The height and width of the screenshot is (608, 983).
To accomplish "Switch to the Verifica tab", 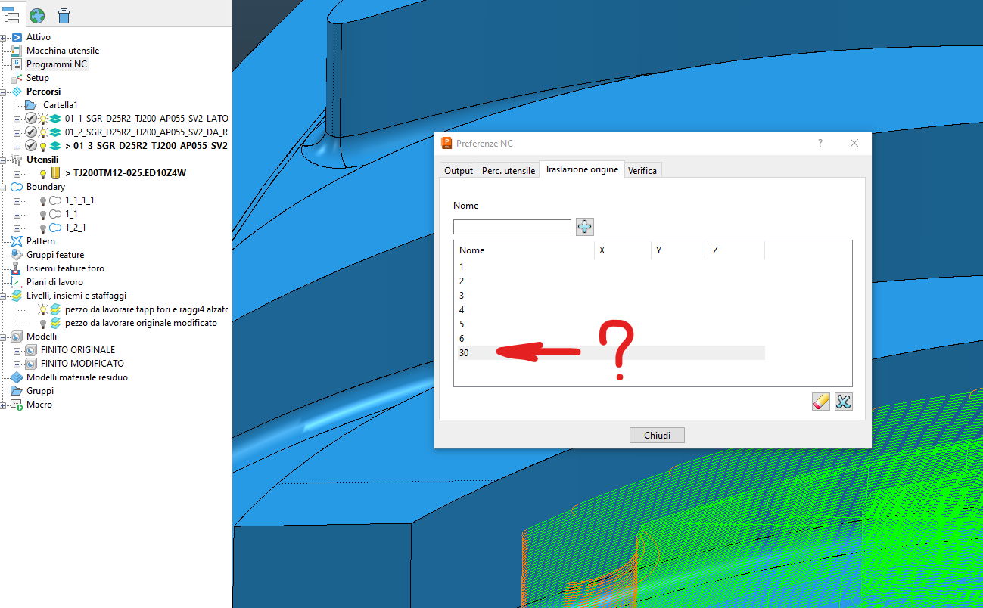I will pos(642,171).
